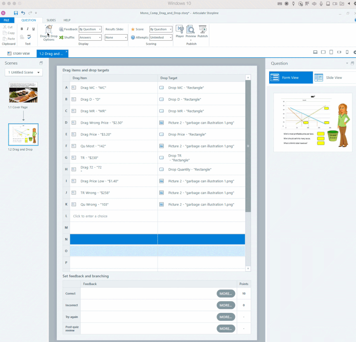Toggle italic text formatting

(27, 29)
